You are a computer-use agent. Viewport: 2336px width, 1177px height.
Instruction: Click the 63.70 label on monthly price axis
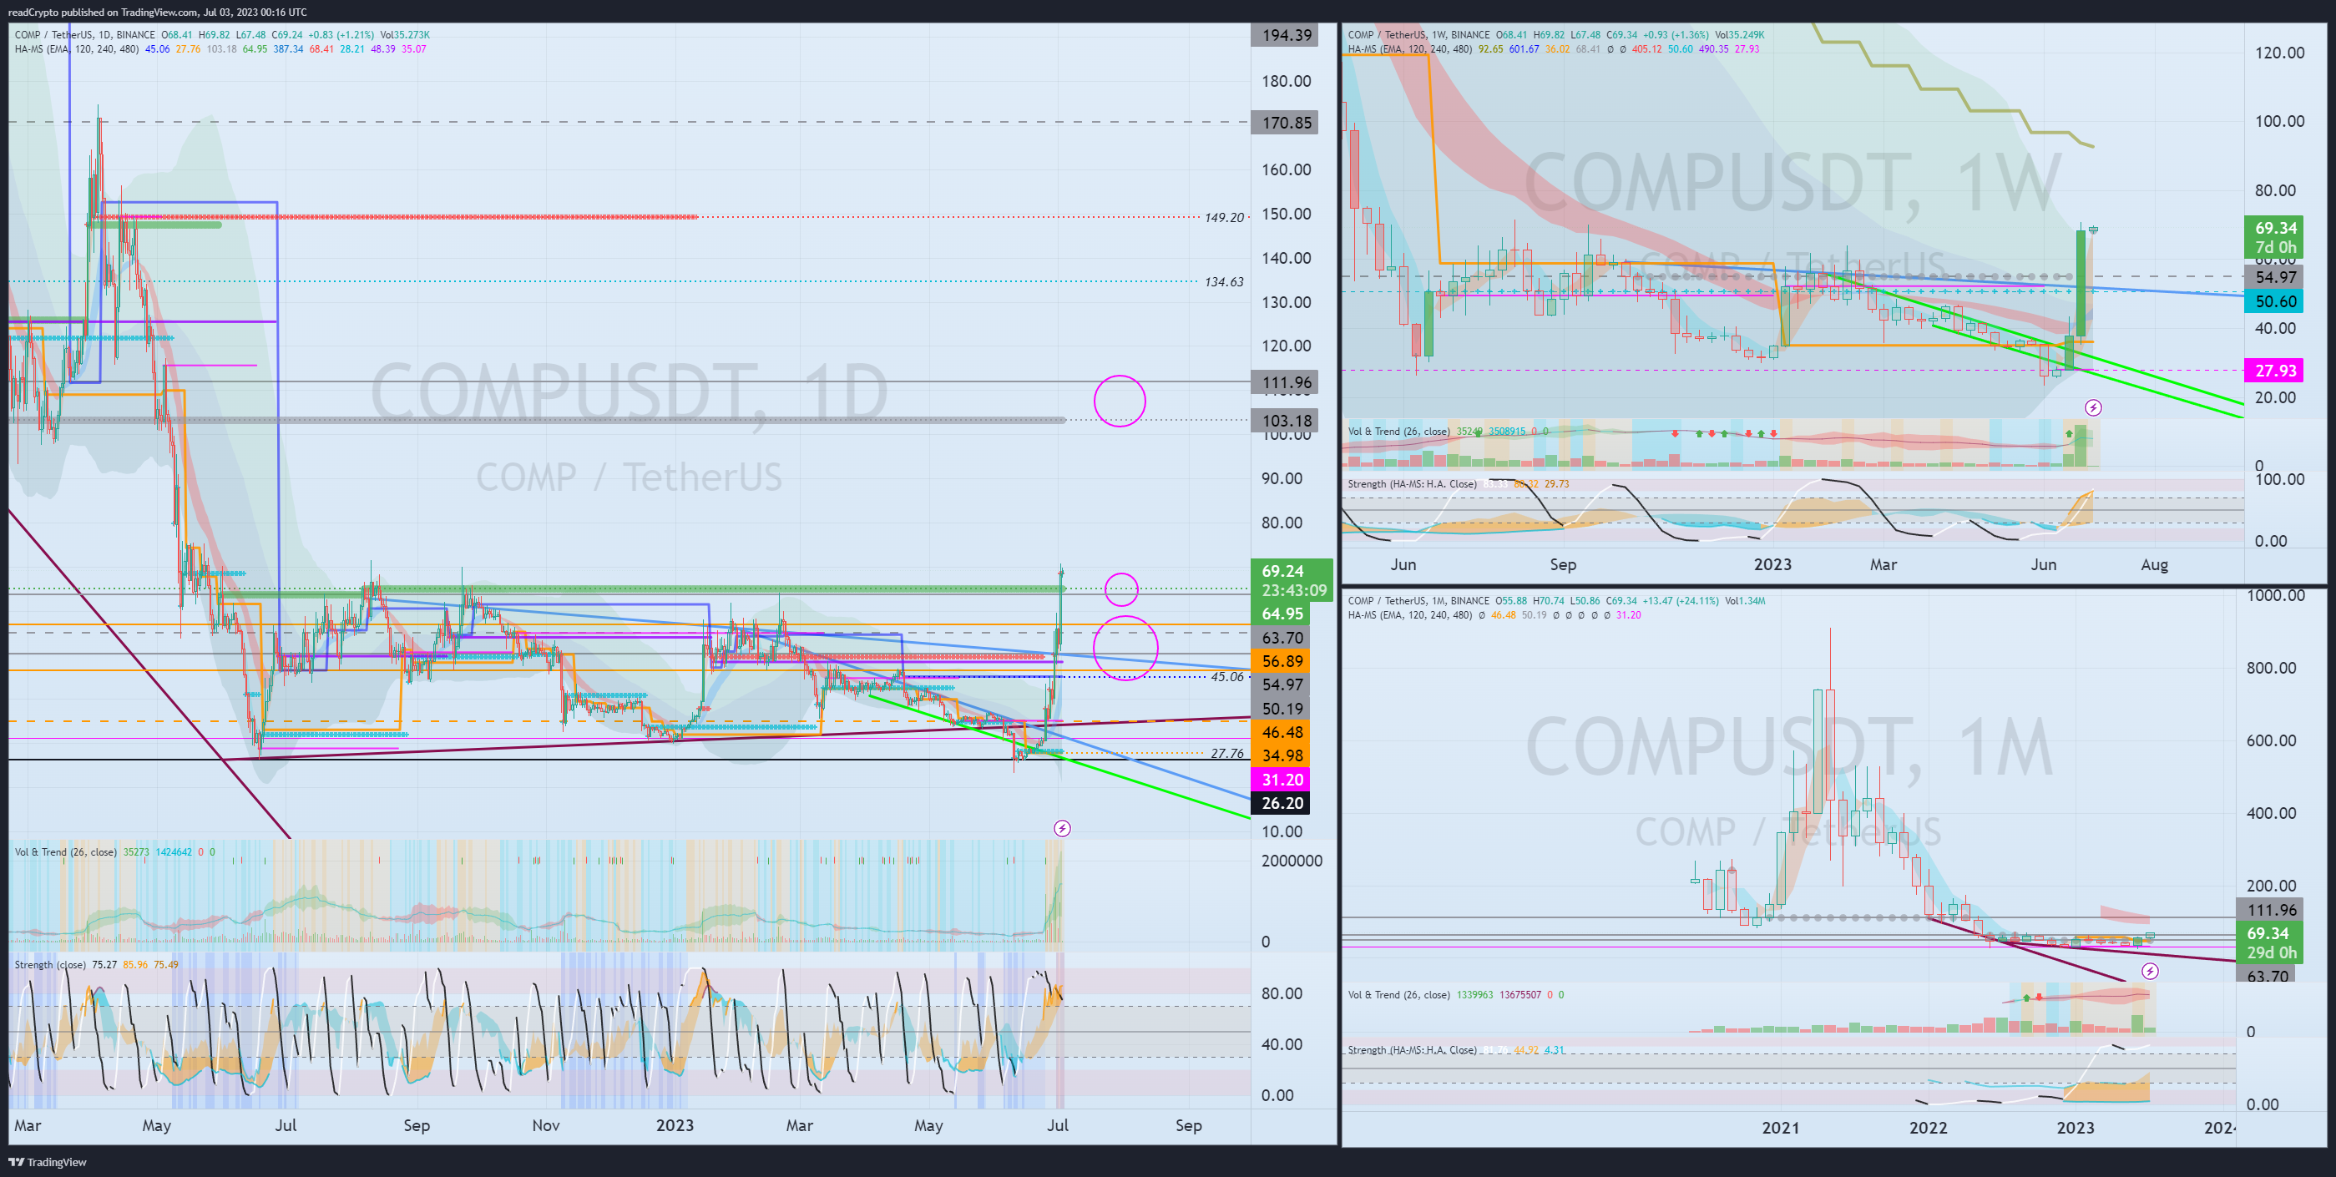tap(2267, 976)
